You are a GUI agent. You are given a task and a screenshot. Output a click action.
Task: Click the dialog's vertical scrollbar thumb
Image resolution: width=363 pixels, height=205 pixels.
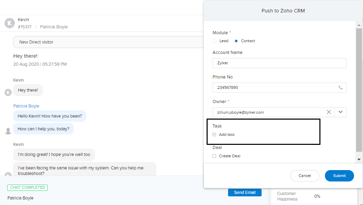click(359, 90)
